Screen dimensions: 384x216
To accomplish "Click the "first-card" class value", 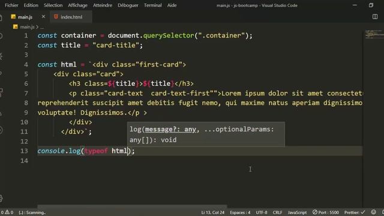I will (158, 65).
